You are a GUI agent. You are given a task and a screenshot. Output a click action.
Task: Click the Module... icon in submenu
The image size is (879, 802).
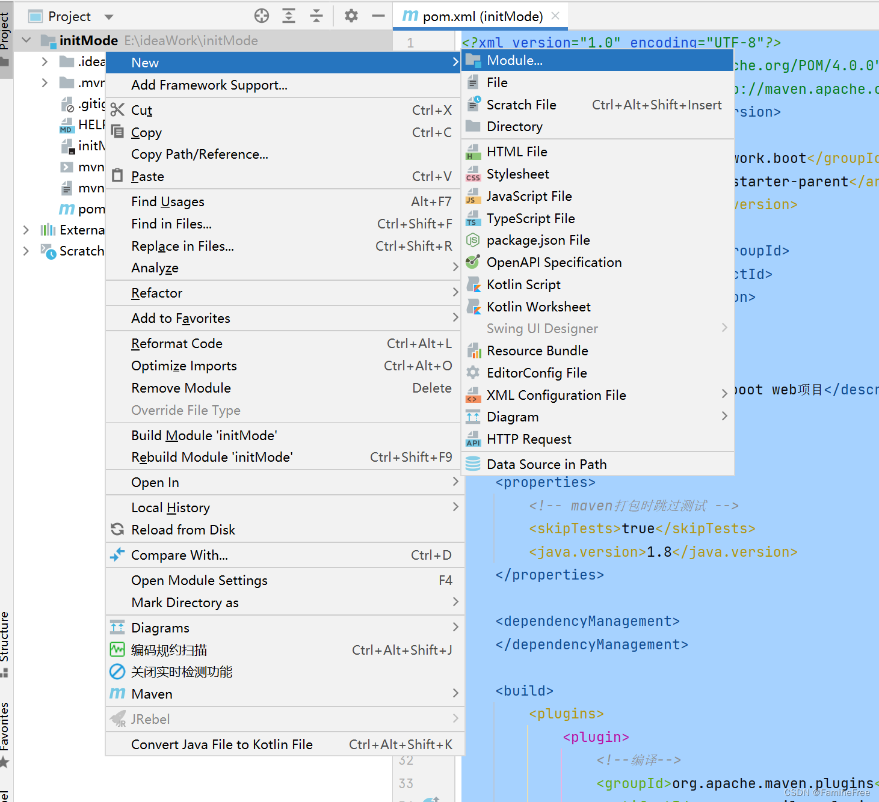tap(473, 60)
